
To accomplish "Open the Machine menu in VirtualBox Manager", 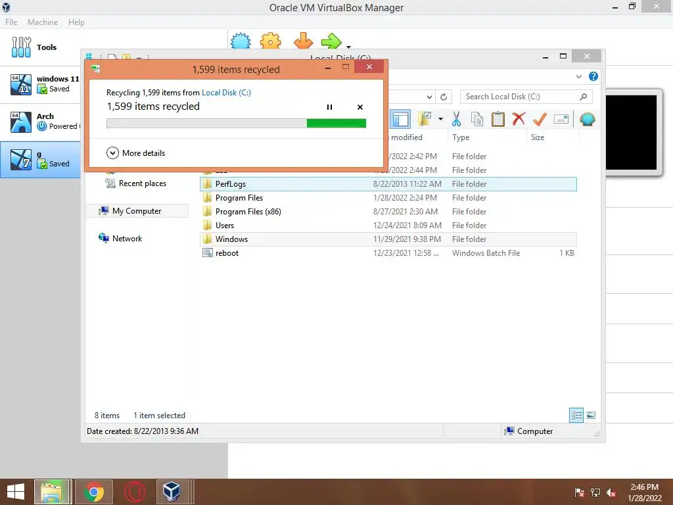I will [x=43, y=22].
